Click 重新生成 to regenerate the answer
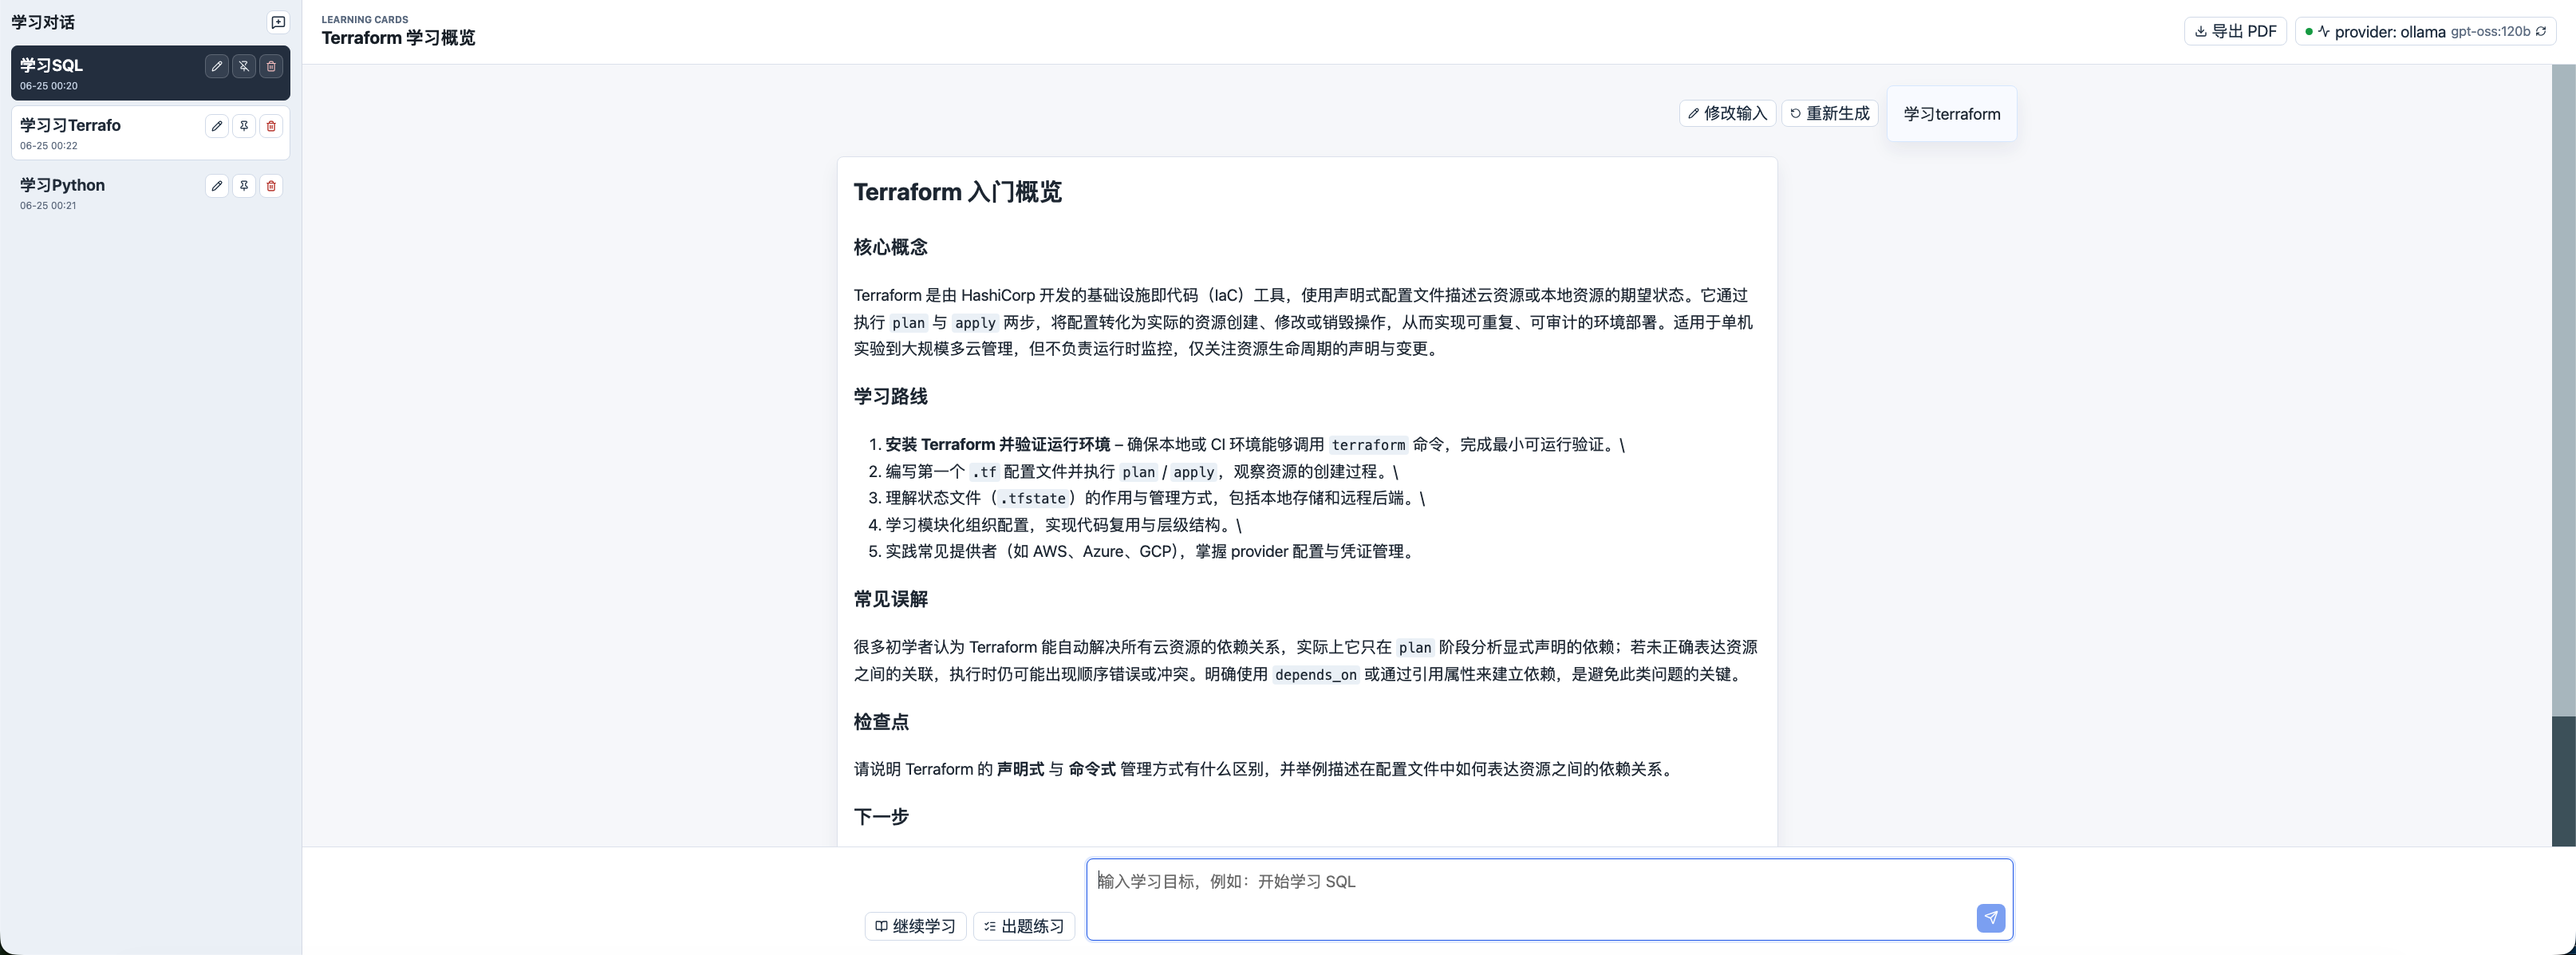This screenshot has height=955, width=2576. pyautogui.click(x=1829, y=113)
